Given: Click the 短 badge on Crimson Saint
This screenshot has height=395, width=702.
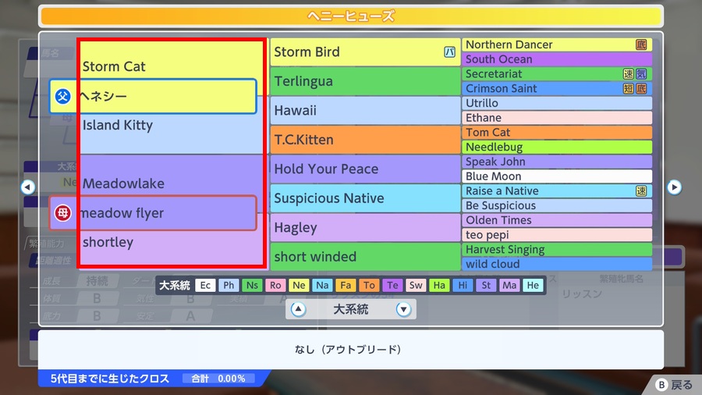Looking at the screenshot, I should [629, 88].
